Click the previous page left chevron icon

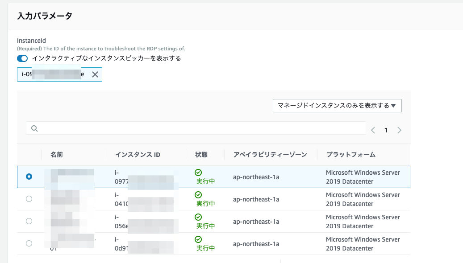click(x=373, y=130)
